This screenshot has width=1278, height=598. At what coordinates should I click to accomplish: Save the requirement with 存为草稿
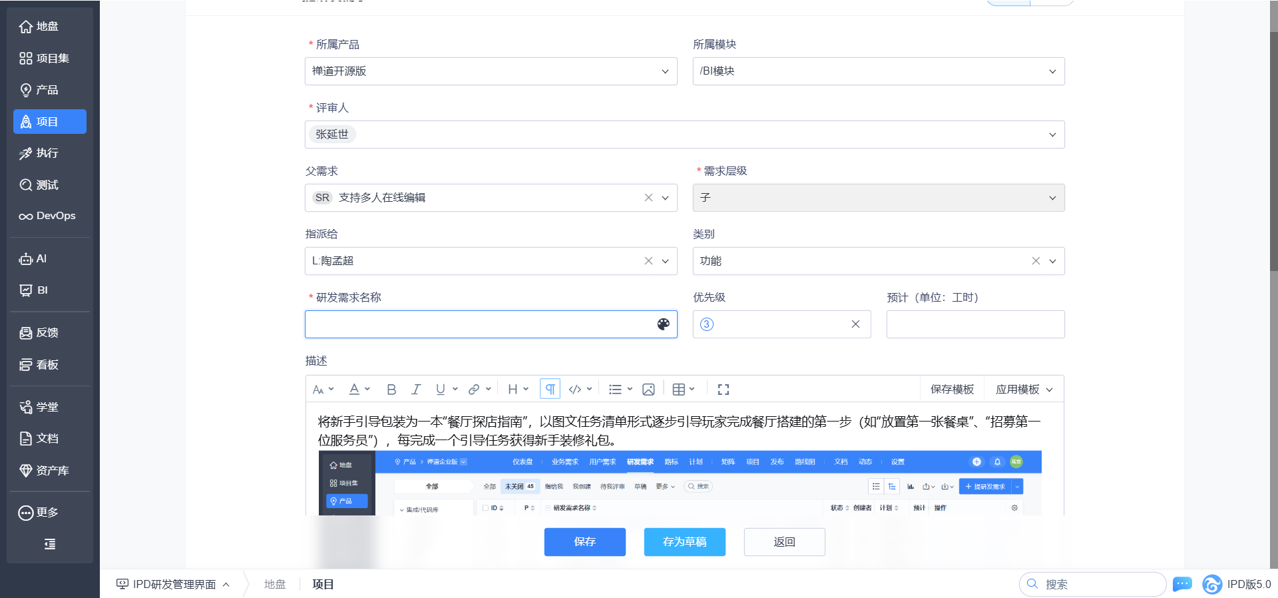tap(685, 542)
